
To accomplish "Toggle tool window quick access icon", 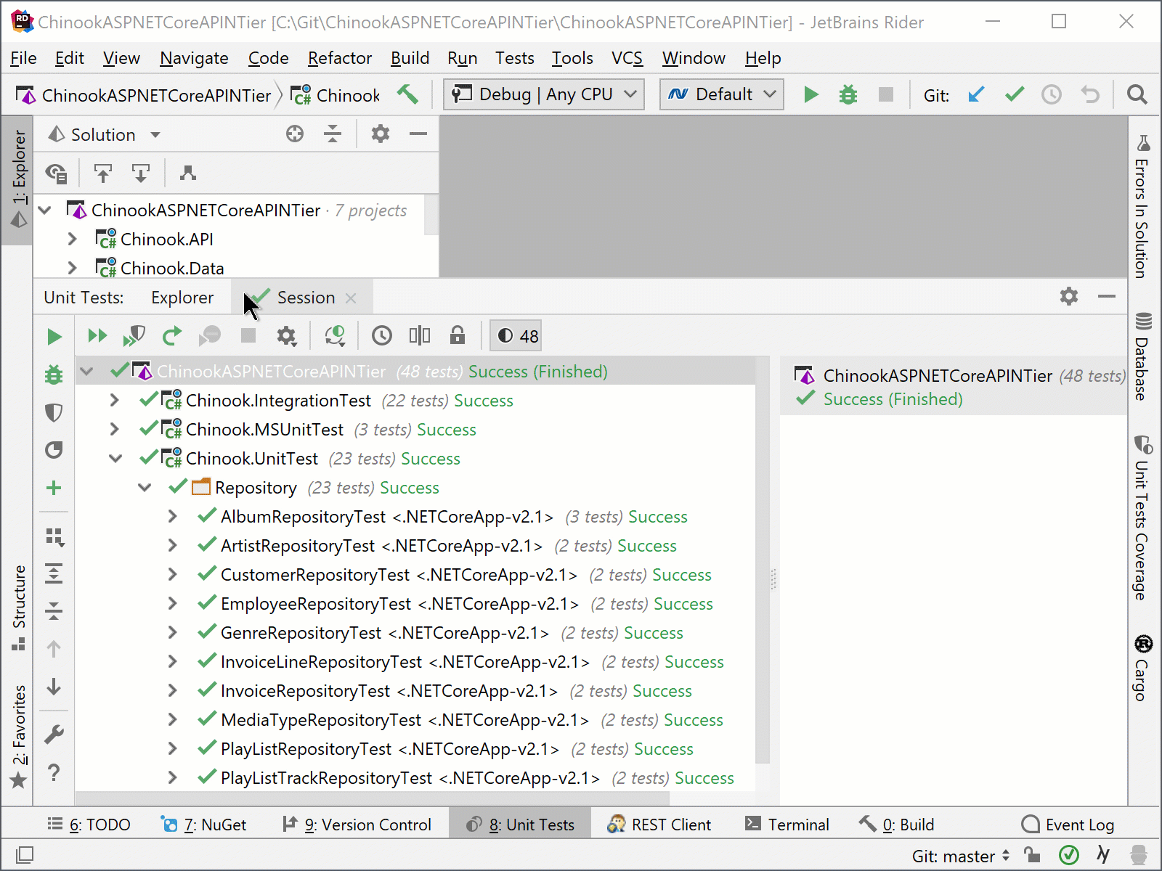I will (x=24, y=855).
